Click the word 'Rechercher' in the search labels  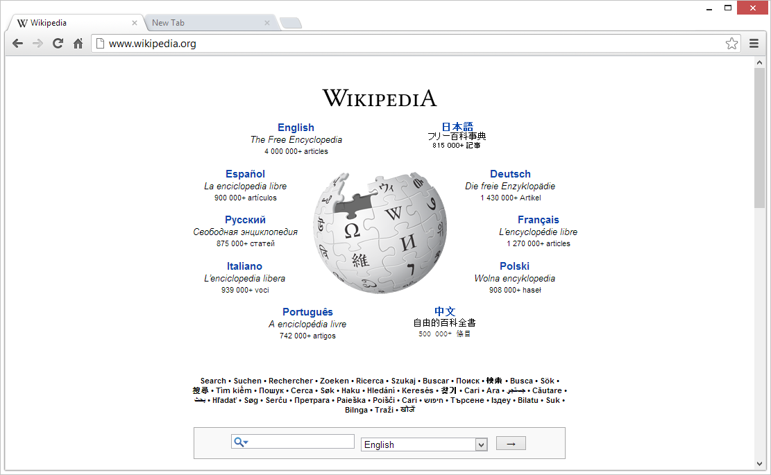[291, 381]
